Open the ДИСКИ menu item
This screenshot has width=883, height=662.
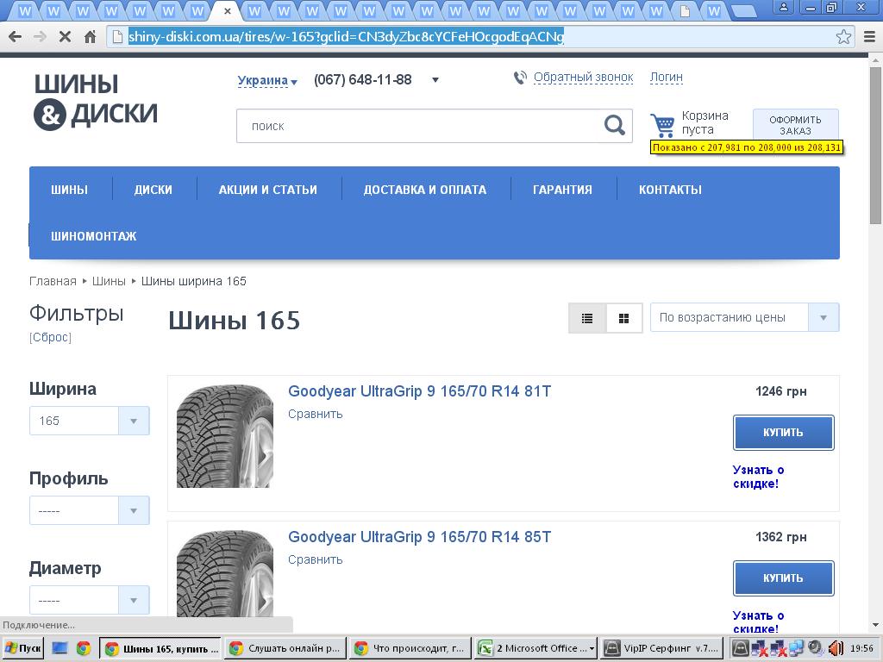coord(153,190)
